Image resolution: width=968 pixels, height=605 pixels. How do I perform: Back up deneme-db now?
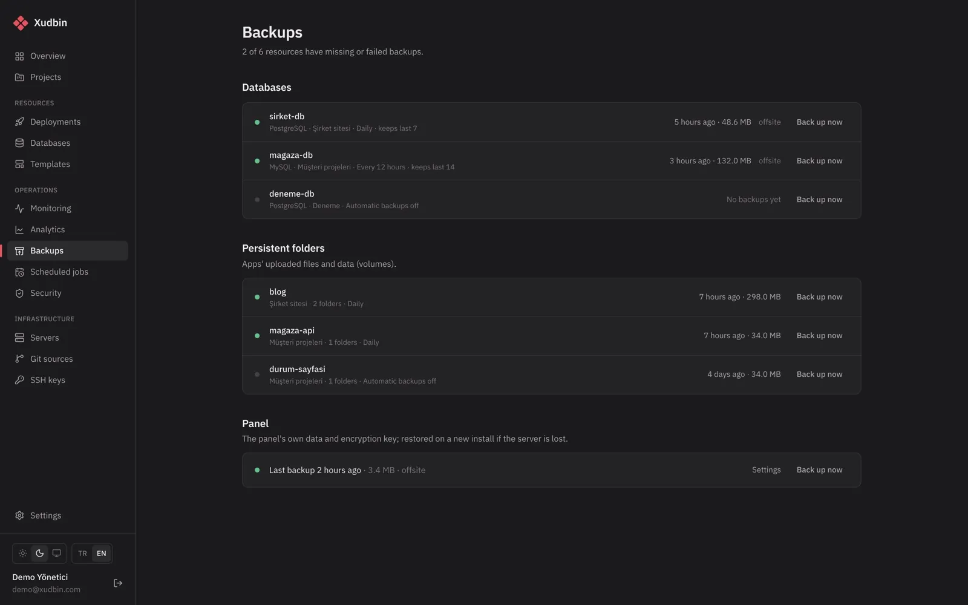tap(819, 200)
